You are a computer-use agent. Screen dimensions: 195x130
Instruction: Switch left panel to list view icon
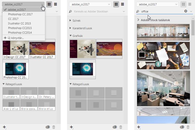[55, 4]
